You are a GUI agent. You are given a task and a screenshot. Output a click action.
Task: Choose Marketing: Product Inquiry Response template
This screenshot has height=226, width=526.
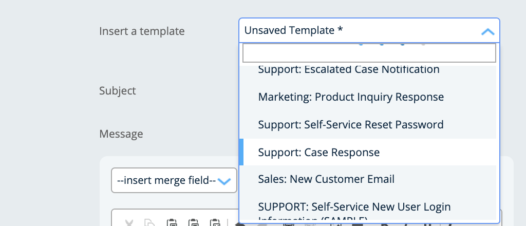coord(351,97)
